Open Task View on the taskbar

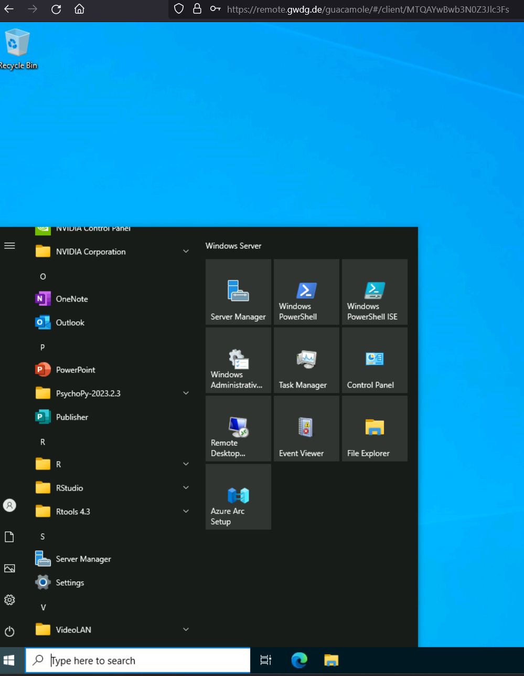pyautogui.click(x=266, y=661)
